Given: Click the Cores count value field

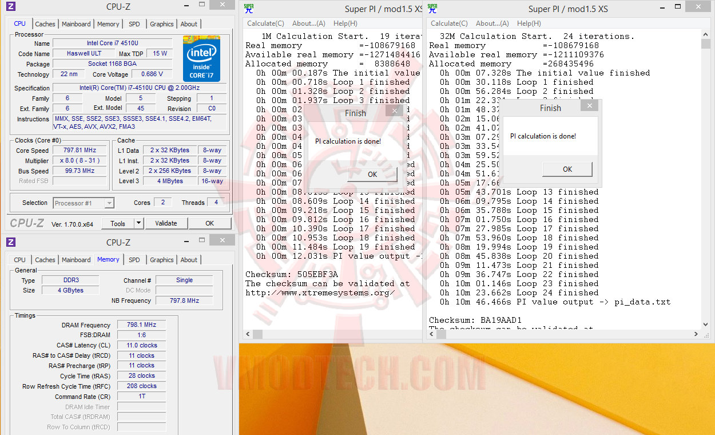Looking at the screenshot, I should click(163, 202).
